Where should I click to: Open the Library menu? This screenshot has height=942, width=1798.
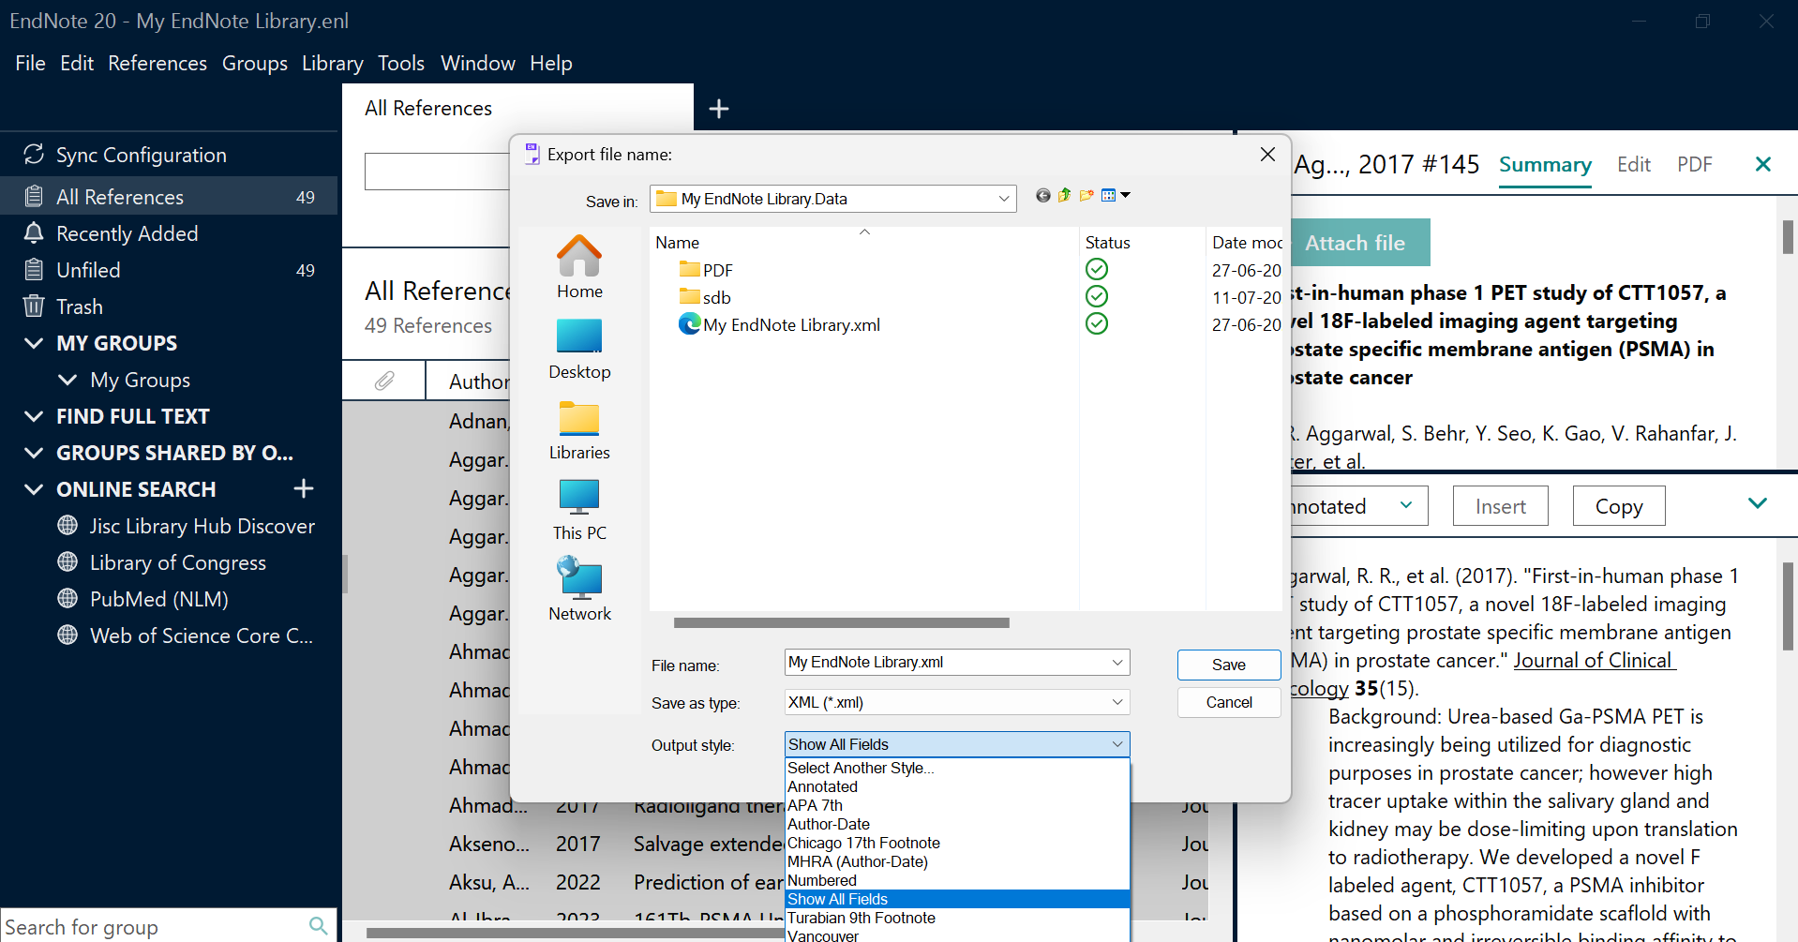pyautogui.click(x=333, y=63)
